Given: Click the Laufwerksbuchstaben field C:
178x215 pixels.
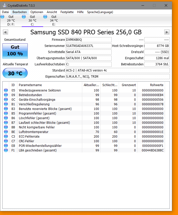Looking at the screenshot, I should point(89,64).
